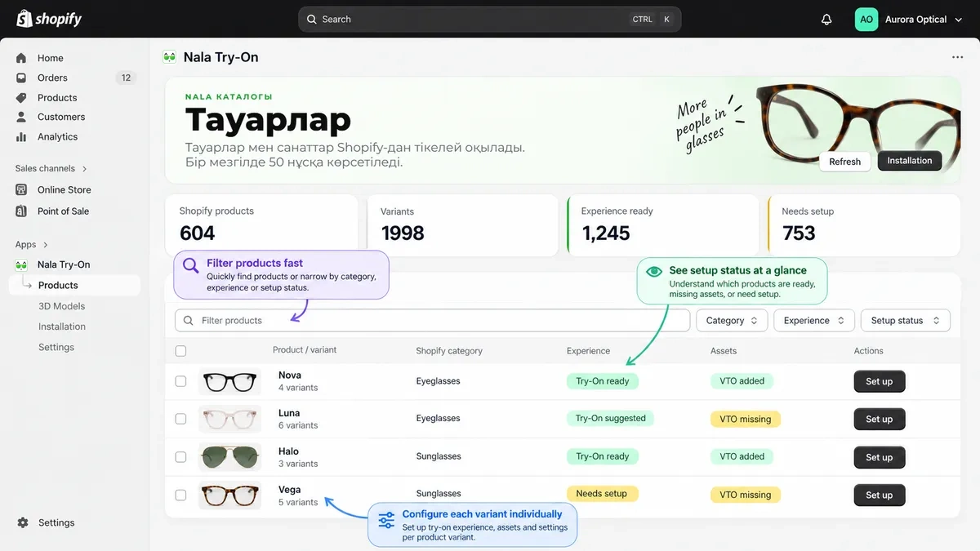Click the Settings gear icon
The image size is (980, 551).
23,522
